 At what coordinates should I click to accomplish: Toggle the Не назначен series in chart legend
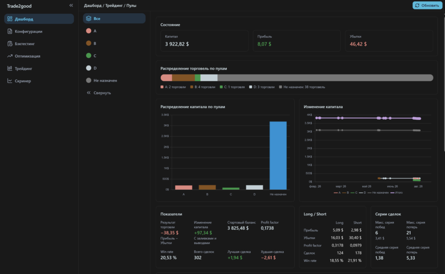coord(378,193)
